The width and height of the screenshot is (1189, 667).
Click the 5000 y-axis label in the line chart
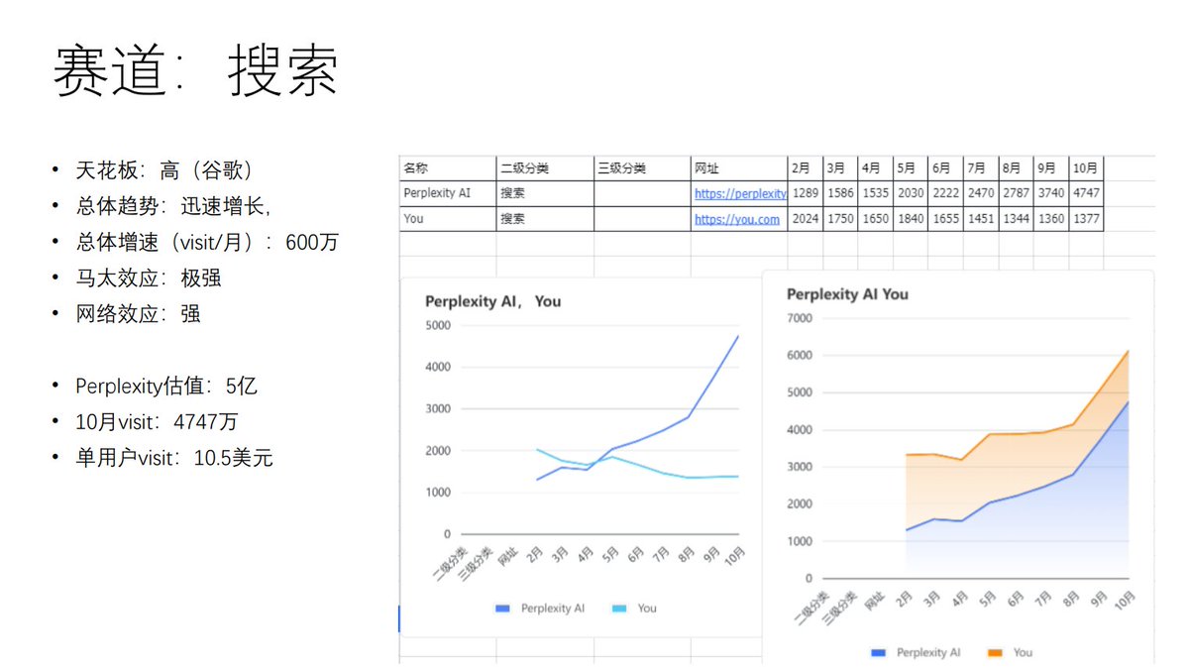pyautogui.click(x=437, y=326)
